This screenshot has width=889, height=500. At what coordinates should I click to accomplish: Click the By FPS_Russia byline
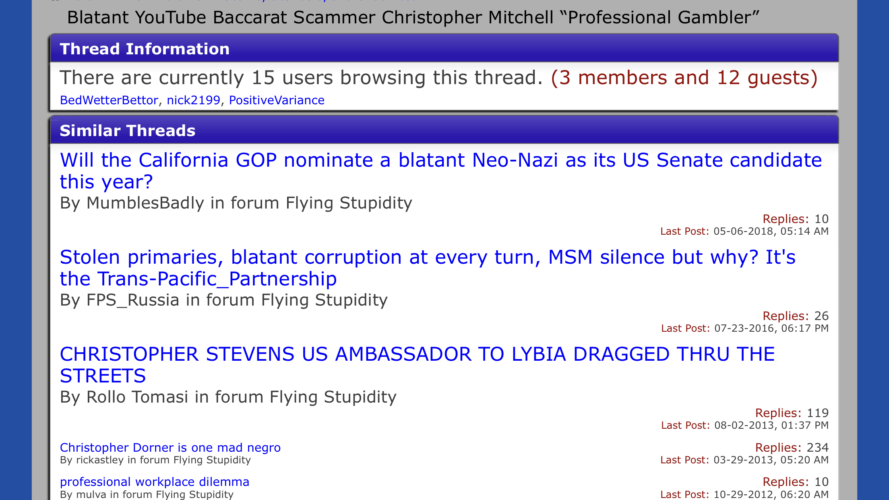pyautogui.click(x=223, y=300)
